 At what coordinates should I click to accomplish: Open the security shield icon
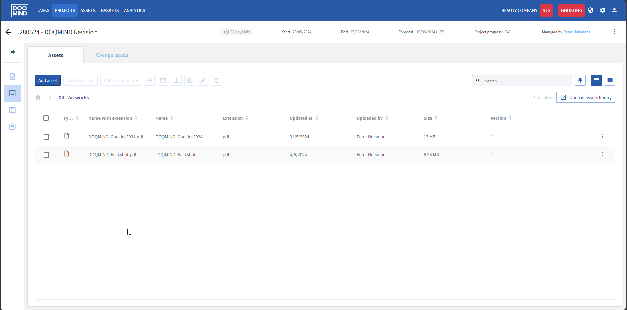pyautogui.click(x=591, y=10)
